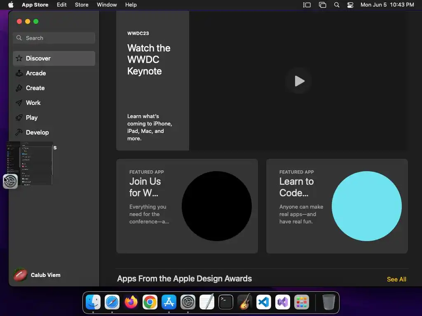Screen dimensions: 422x316
Task: Click the magnifier icon in search field
Action: pyautogui.click(x=19, y=38)
